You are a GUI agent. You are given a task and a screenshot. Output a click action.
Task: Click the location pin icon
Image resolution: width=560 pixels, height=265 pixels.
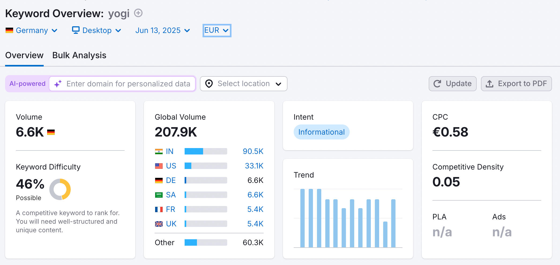[209, 84]
